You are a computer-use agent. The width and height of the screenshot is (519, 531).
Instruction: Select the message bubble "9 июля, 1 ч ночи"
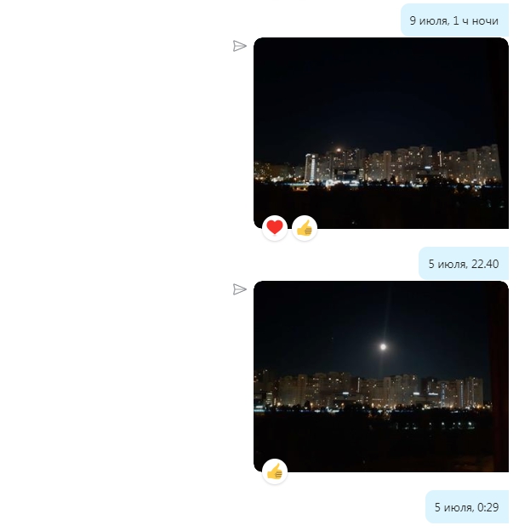pyautogui.click(x=454, y=20)
